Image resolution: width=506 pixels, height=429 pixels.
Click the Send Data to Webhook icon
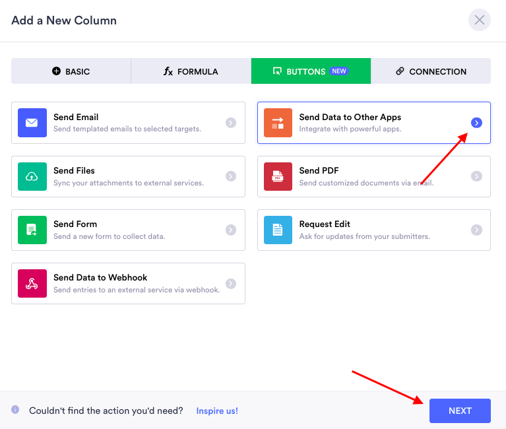tap(32, 283)
